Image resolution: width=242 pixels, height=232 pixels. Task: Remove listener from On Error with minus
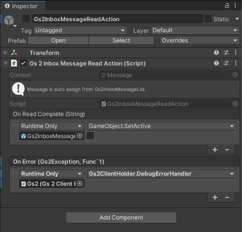pyautogui.click(x=227, y=197)
